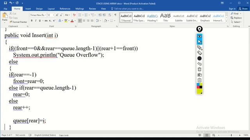This screenshot has height=140, width=250.
Task: Open the Borders dropdown
Action: [114, 21]
